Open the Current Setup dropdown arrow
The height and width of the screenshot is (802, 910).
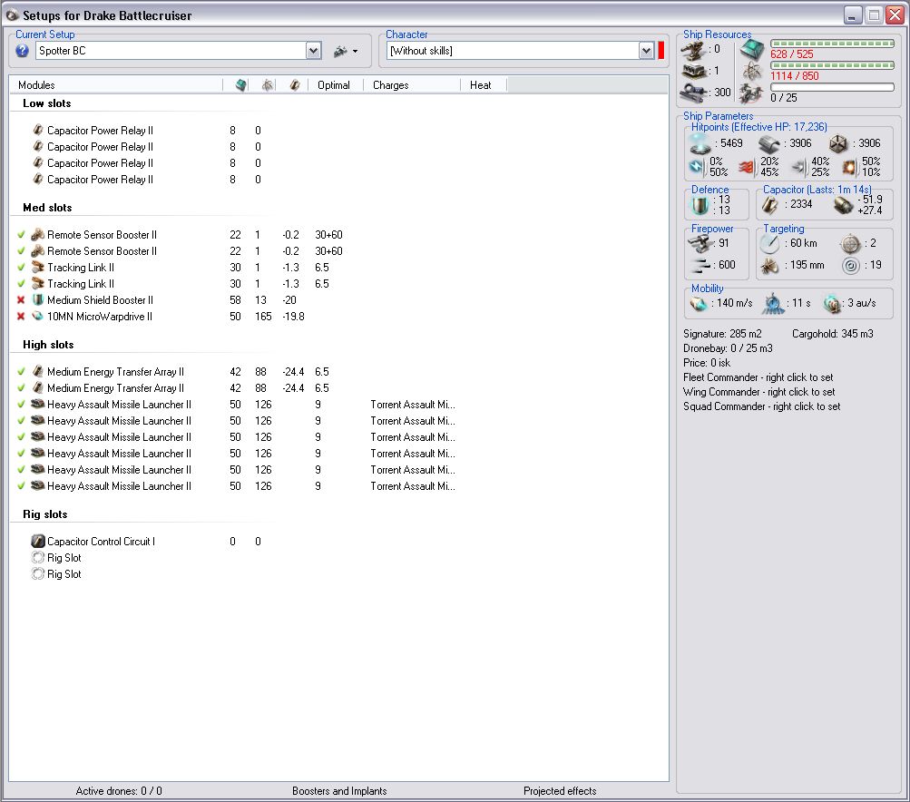(313, 51)
